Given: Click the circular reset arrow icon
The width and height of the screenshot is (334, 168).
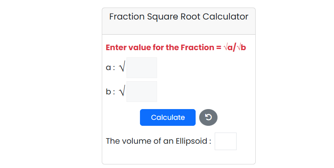Looking at the screenshot, I should (208, 117).
